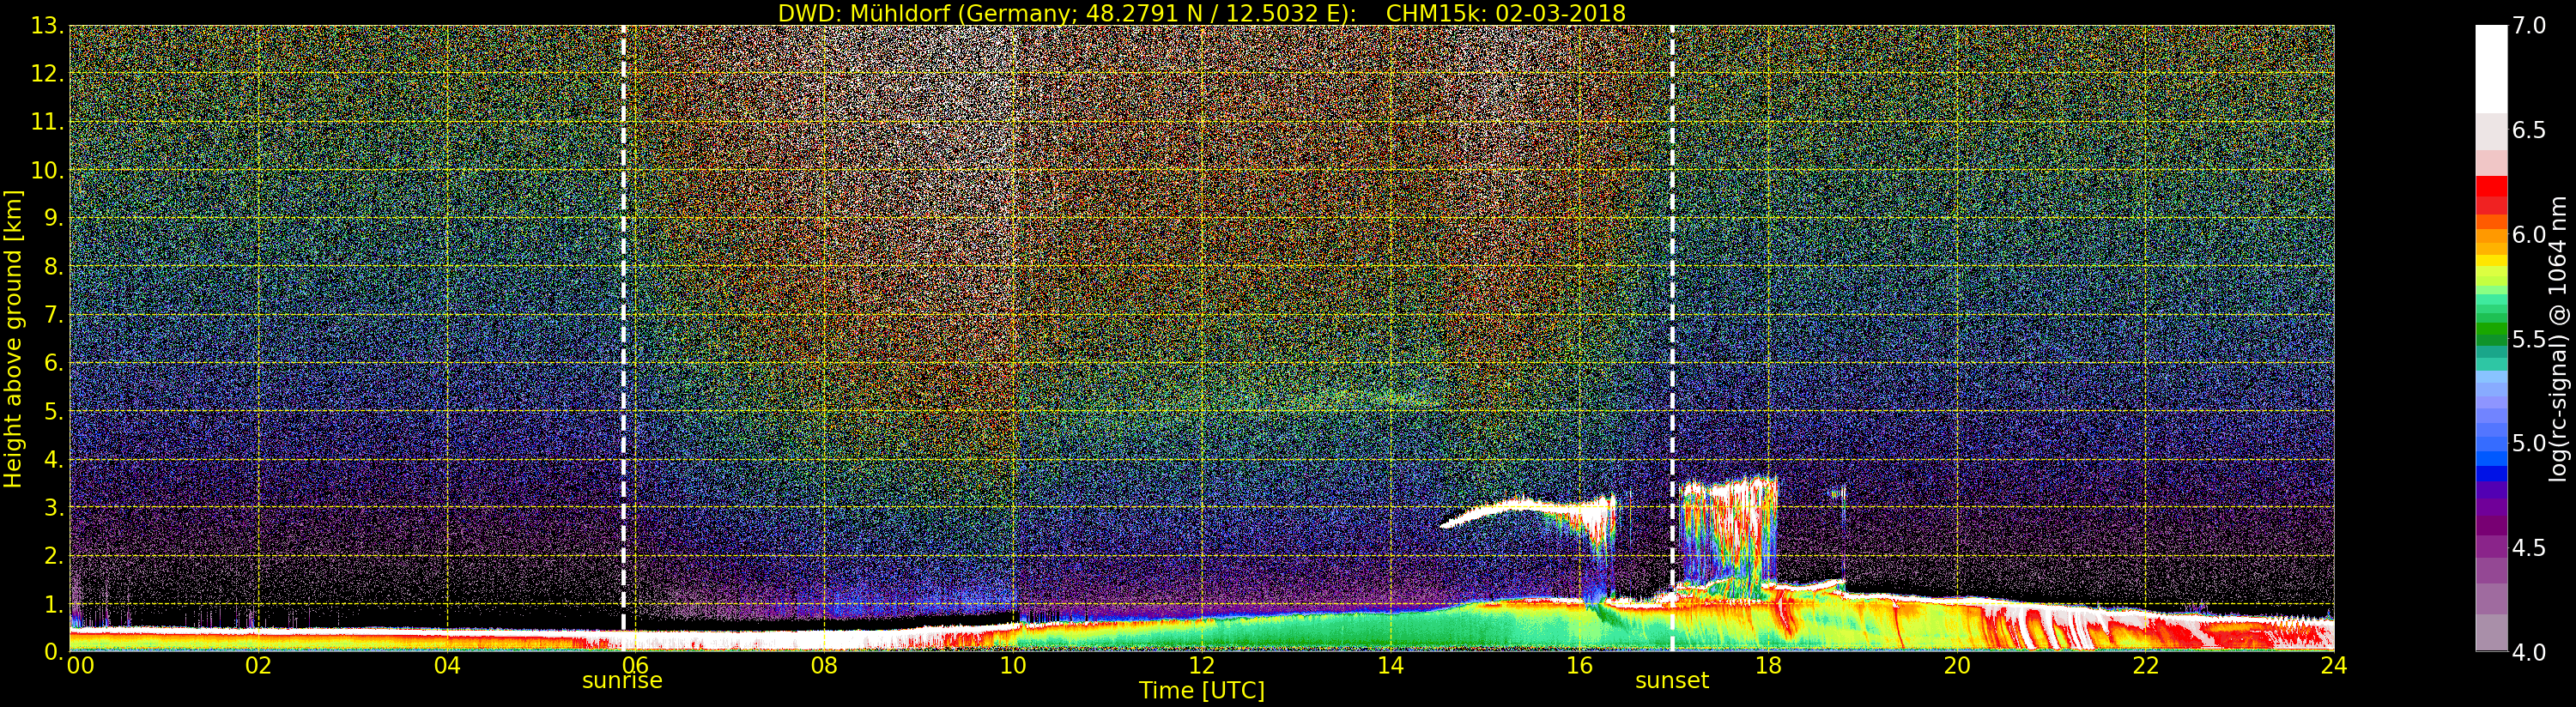Click the '22' time tick label

tap(2146, 665)
